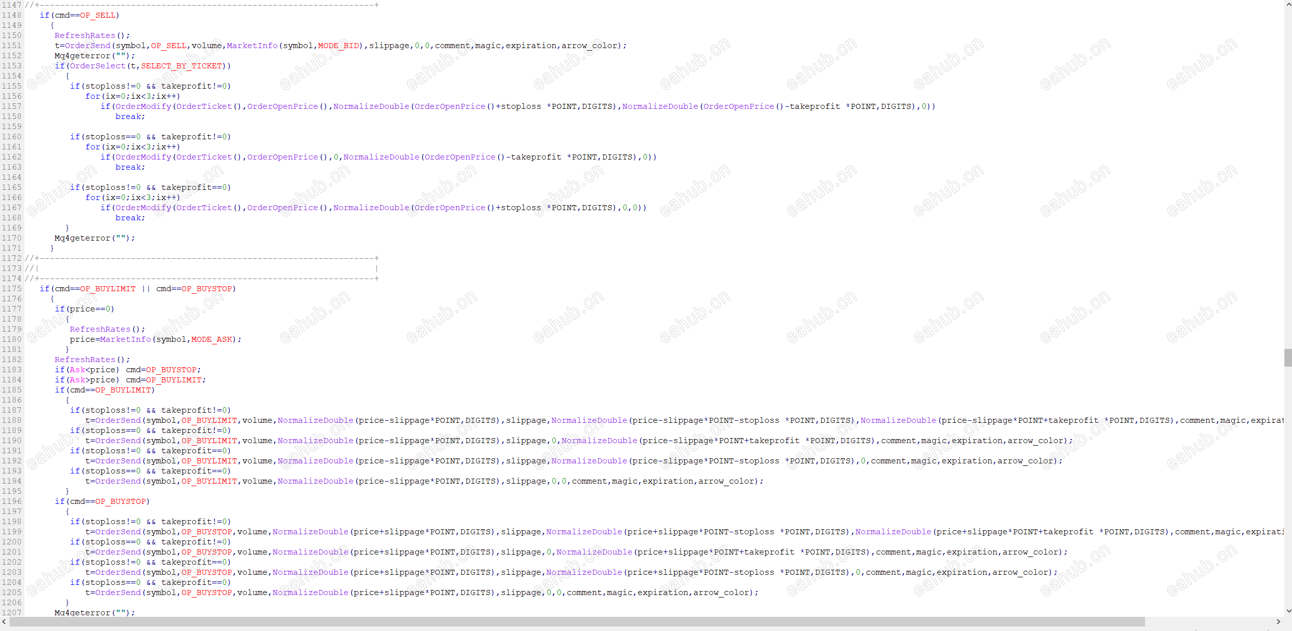Click "Mq4geterror("");" on line 1170
This screenshot has height=631, width=1292.
tap(95, 238)
